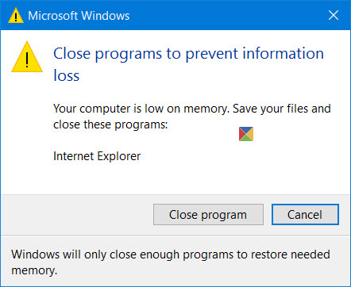This screenshot has width=351, height=287.
Task: Dismiss the warning with Cancel
Action: click(x=305, y=214)
